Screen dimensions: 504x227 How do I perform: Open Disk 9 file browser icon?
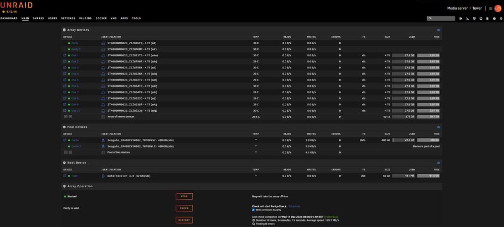pos(65,104)
